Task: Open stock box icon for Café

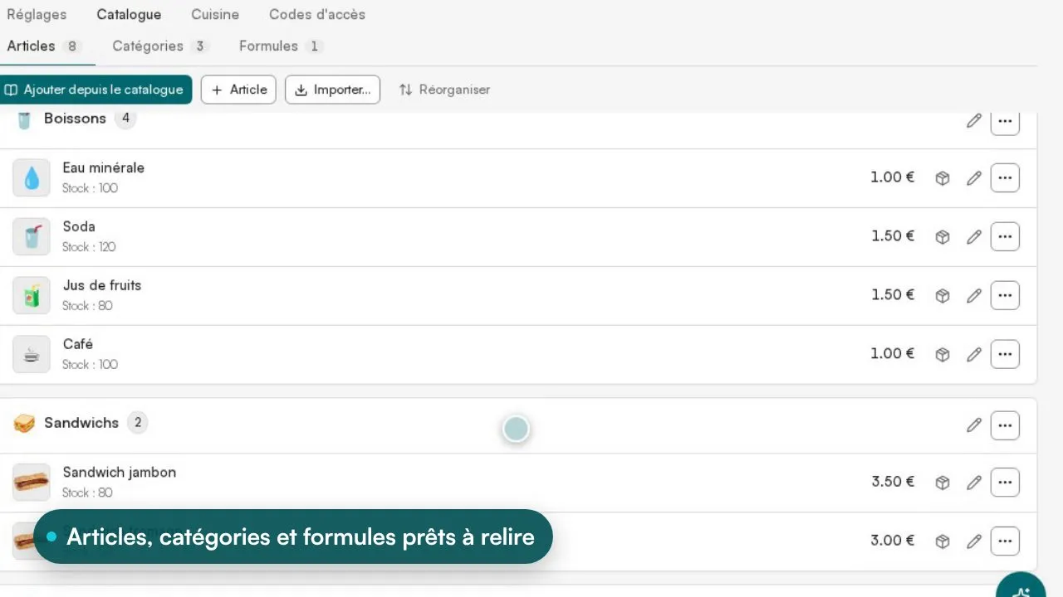Action: tap(943, 355)
